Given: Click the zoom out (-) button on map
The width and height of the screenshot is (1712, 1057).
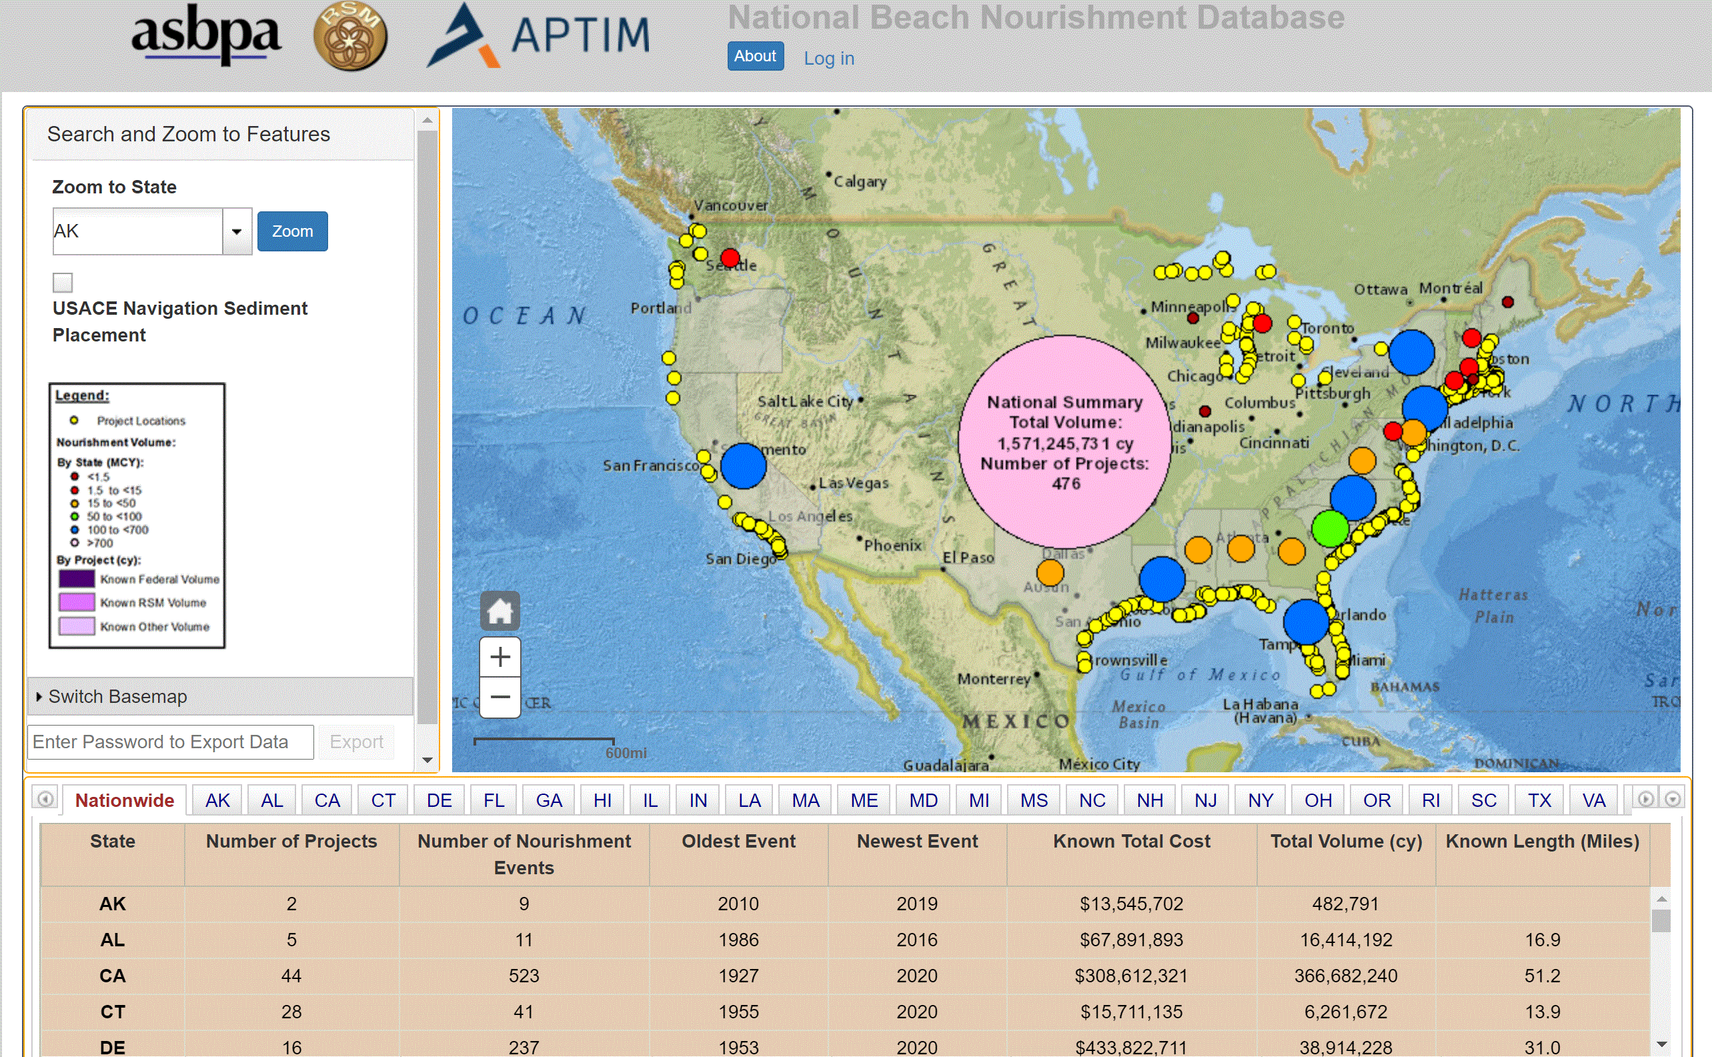Looking at the screenshot, I should (x=502, y=695).
